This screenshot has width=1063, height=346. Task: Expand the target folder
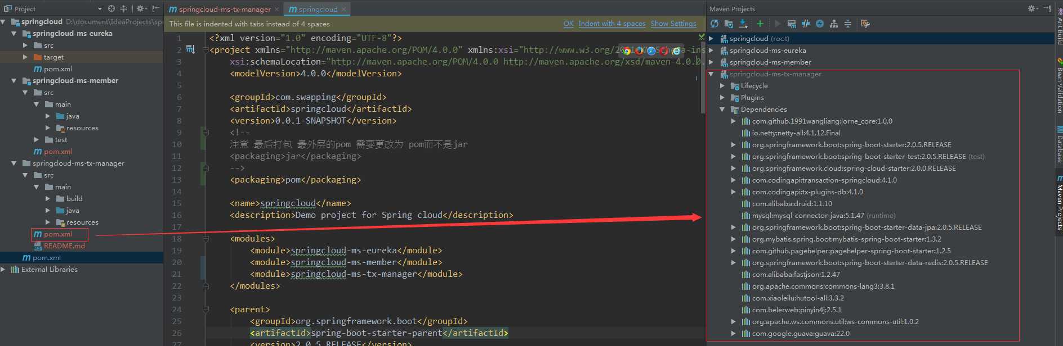25,57
